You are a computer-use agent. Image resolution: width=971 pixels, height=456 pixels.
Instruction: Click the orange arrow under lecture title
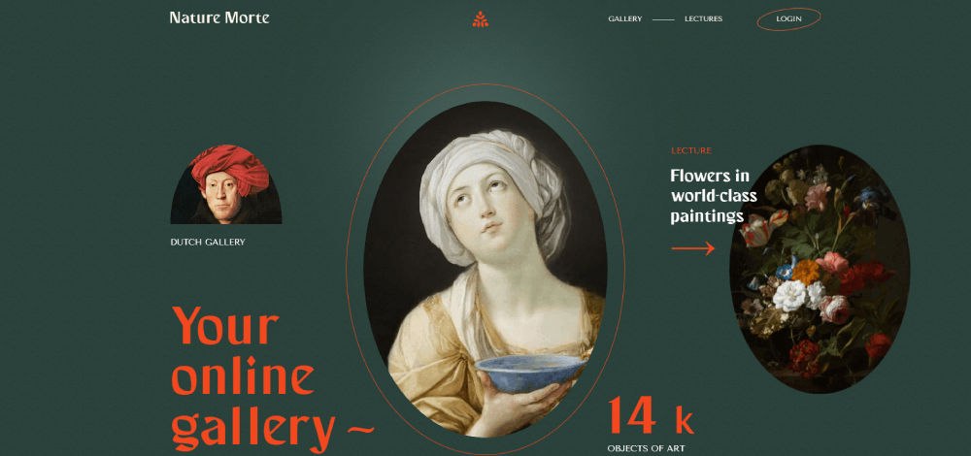[693, 248]
